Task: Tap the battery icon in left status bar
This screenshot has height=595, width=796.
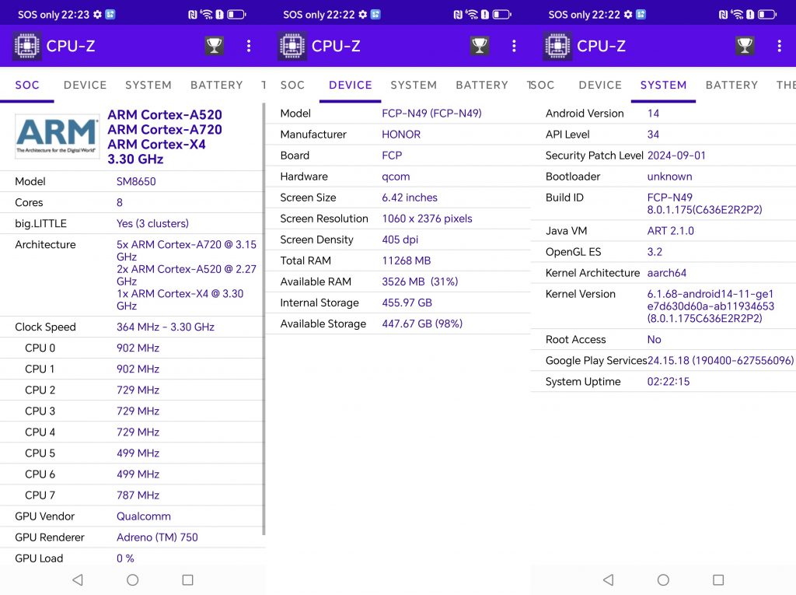Action: 236,14
